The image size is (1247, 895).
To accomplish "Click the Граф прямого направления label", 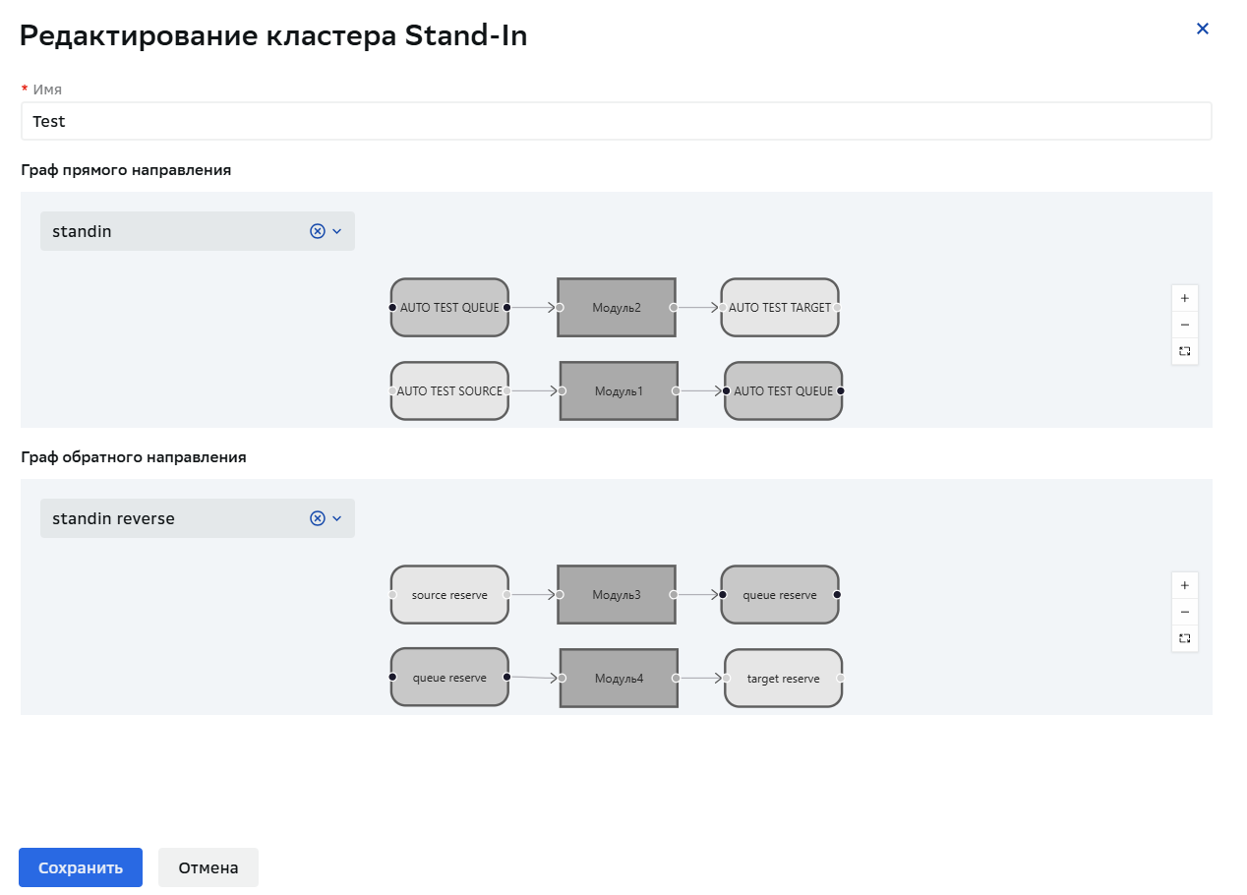I will point(126,170).
